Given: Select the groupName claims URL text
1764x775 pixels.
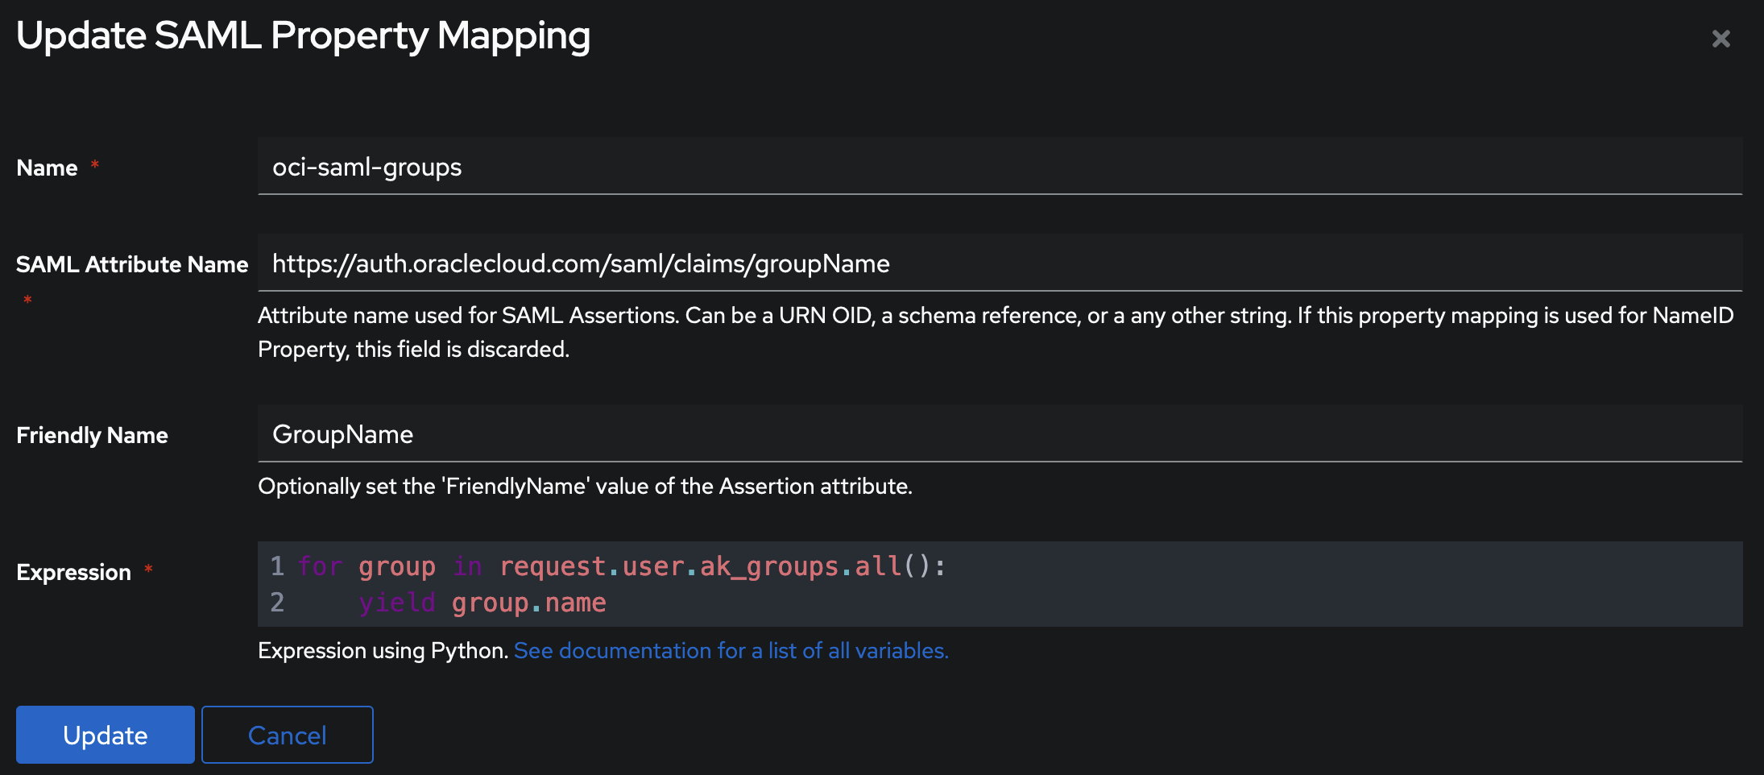Looking at the screenshot, I should click(x=582, y=263).
